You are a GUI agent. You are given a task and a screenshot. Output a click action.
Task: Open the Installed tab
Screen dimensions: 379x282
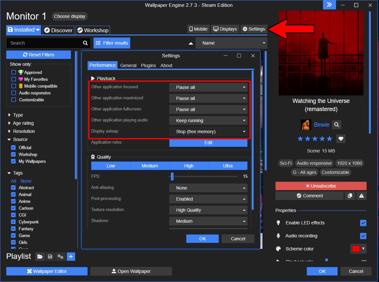(x=23, y=30)
